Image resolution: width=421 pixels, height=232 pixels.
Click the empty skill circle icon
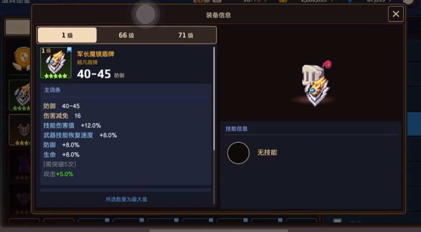coord(238,153)
